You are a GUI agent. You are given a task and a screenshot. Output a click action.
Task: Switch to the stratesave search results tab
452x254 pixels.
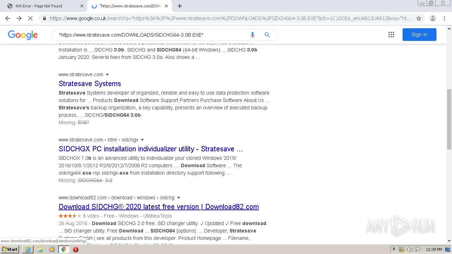(x=130, y=6)
